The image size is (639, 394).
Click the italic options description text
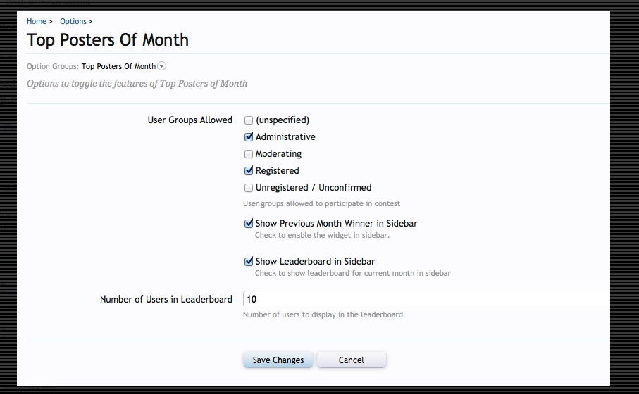(137, 84)
